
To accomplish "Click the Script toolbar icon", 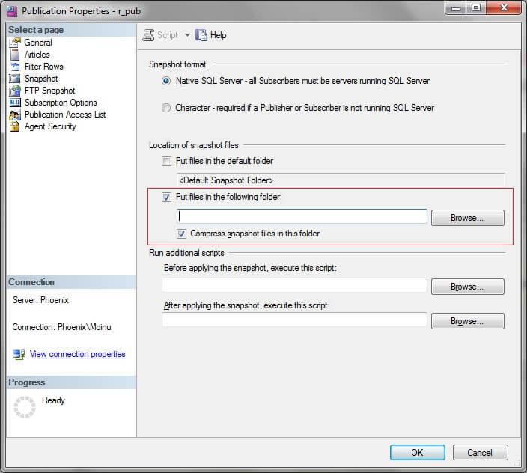I will pyautogui.click(x=148, y=35).
